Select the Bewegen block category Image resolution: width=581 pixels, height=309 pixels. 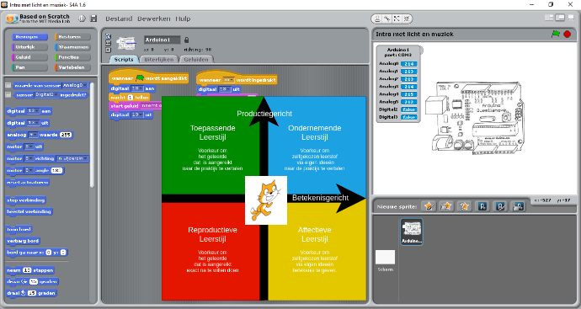pos(29,37)
